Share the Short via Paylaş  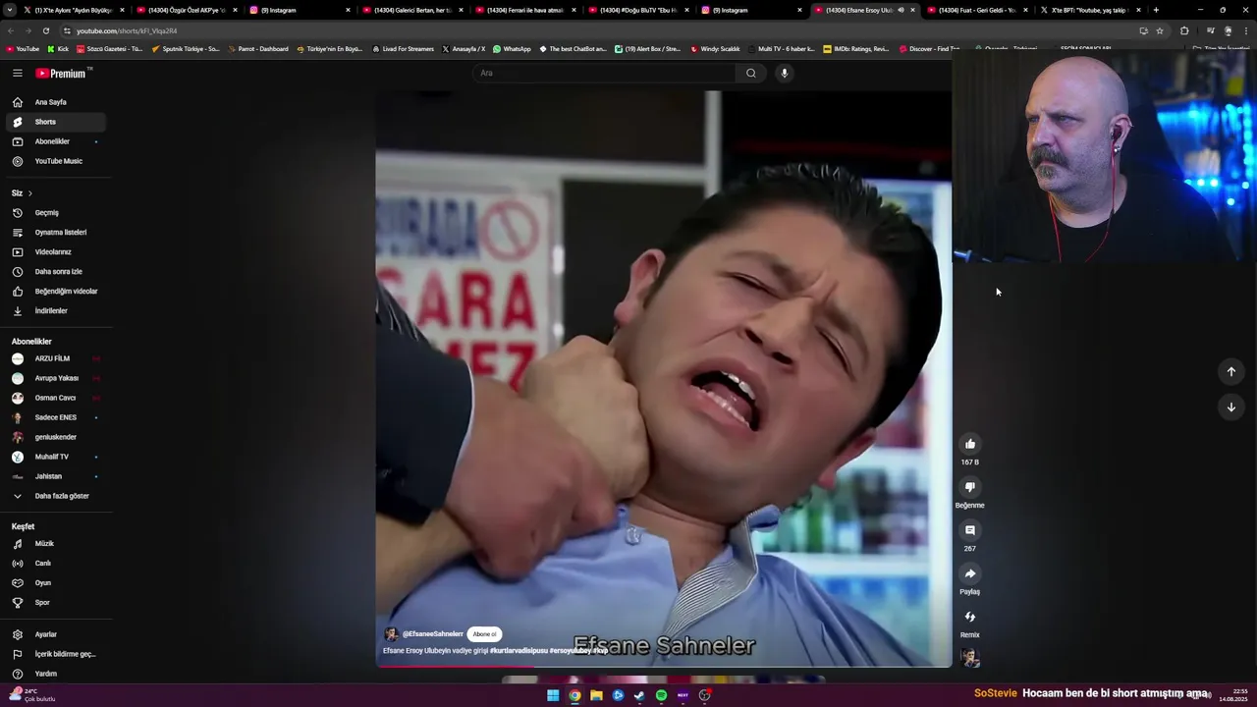pos(970,573)
